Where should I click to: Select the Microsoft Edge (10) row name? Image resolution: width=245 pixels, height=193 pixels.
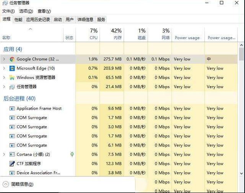tap(36, 68)
